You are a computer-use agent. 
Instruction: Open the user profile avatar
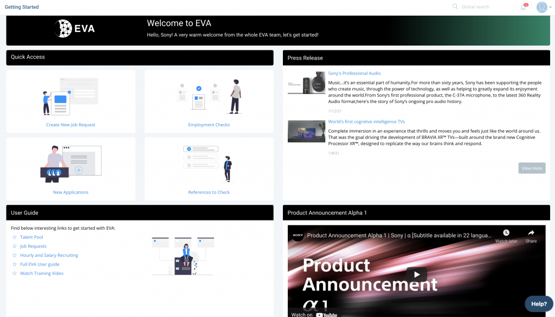tap(542, 7)
